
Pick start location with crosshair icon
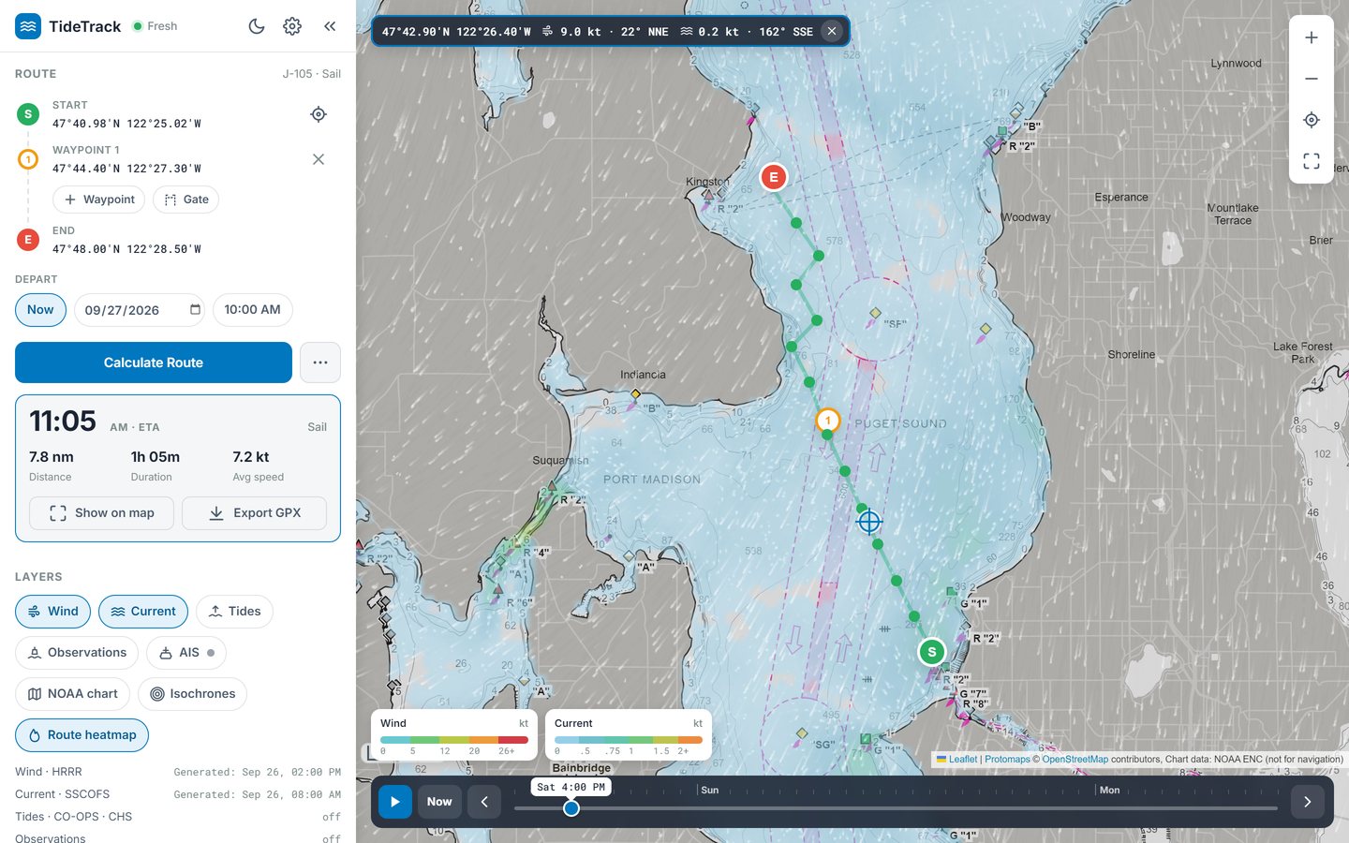tap(319, 114)
